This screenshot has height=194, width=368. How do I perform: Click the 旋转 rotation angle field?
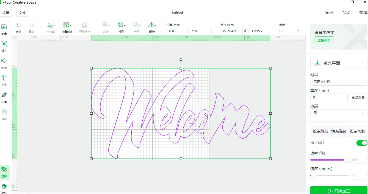pyautogui.click(x=290, y=31)
